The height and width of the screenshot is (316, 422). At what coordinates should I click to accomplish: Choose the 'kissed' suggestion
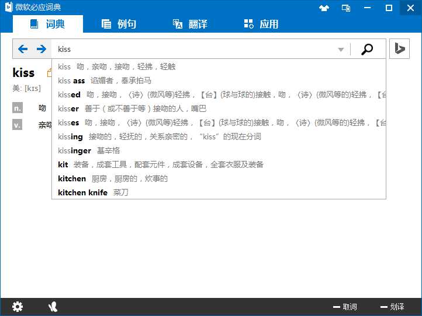coord(219,94)
